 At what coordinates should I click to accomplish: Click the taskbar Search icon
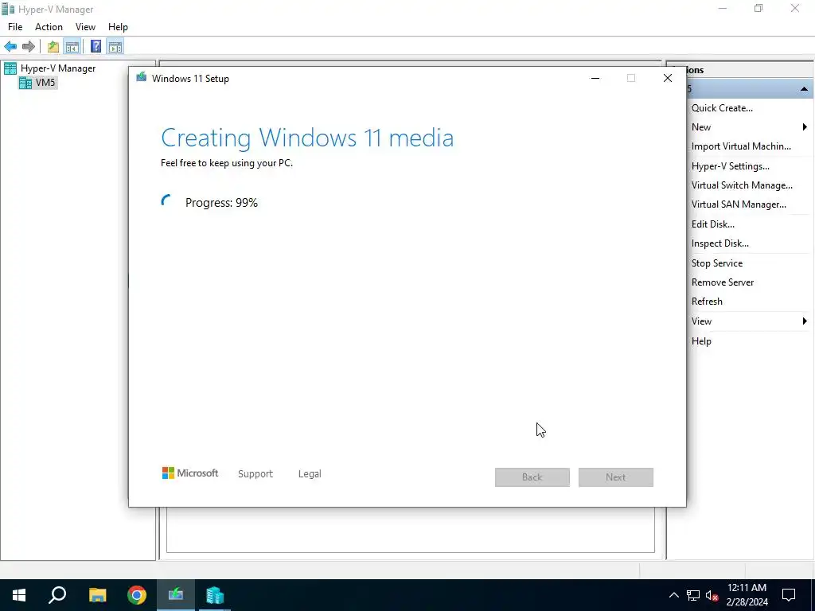[x=57, y=595]
